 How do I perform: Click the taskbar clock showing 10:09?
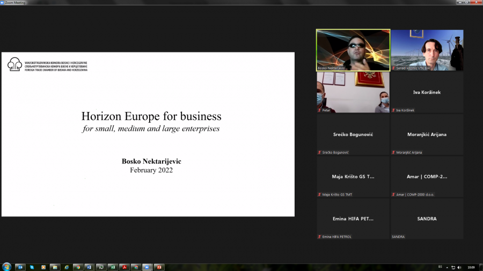pos(471,267)
